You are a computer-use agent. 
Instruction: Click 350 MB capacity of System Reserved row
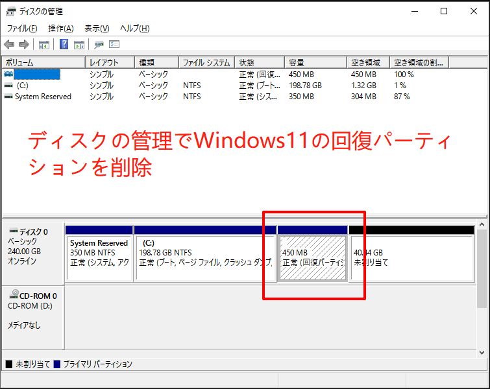(301, 97)
